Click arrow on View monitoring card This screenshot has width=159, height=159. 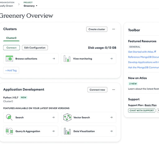[x=111, y=59]
